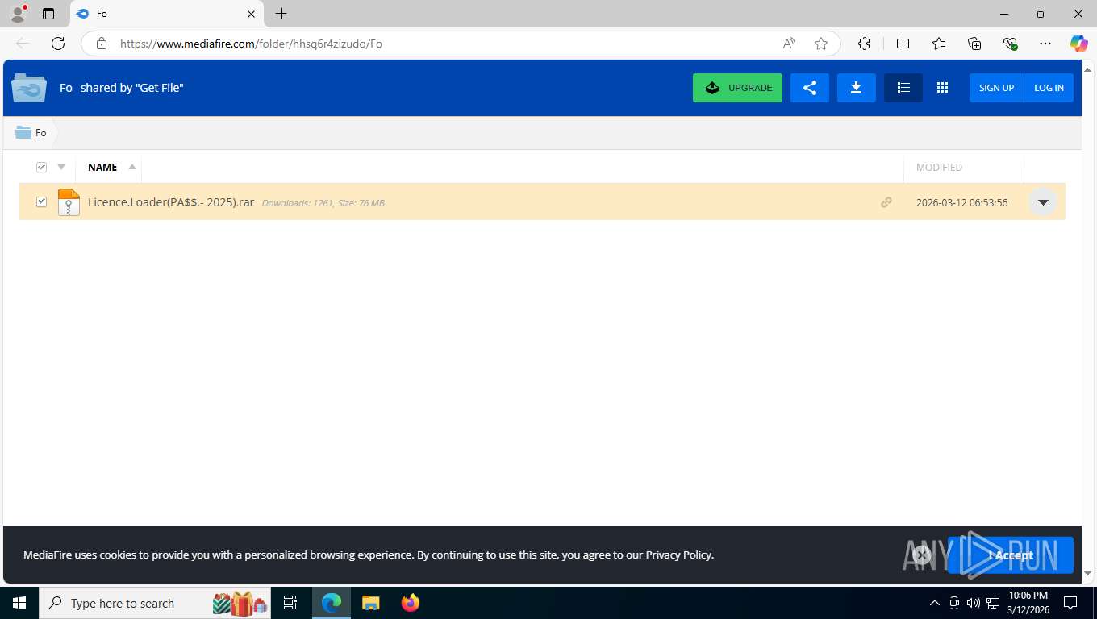The height and width of the screenshot is (619, 1097).
Task: Click the shared by "Get File" title
Action: 131,88
